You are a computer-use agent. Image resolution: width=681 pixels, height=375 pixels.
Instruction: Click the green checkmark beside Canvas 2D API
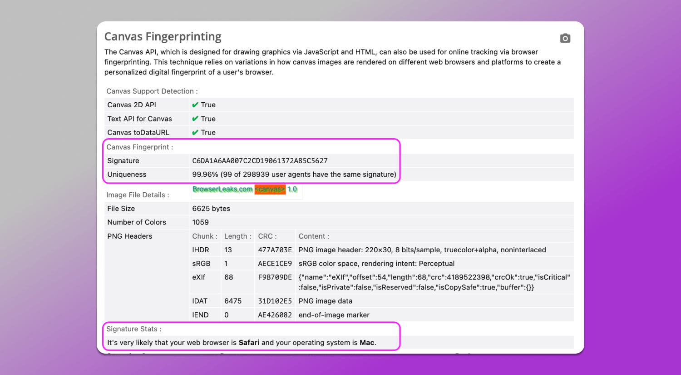coord(195,105)
